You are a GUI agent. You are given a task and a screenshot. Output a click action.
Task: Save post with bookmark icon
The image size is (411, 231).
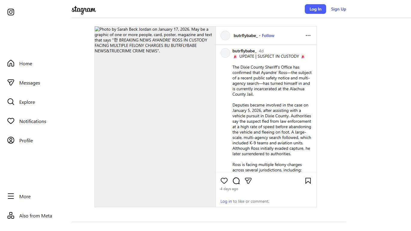pyautogui.click(x=308, y=181)
